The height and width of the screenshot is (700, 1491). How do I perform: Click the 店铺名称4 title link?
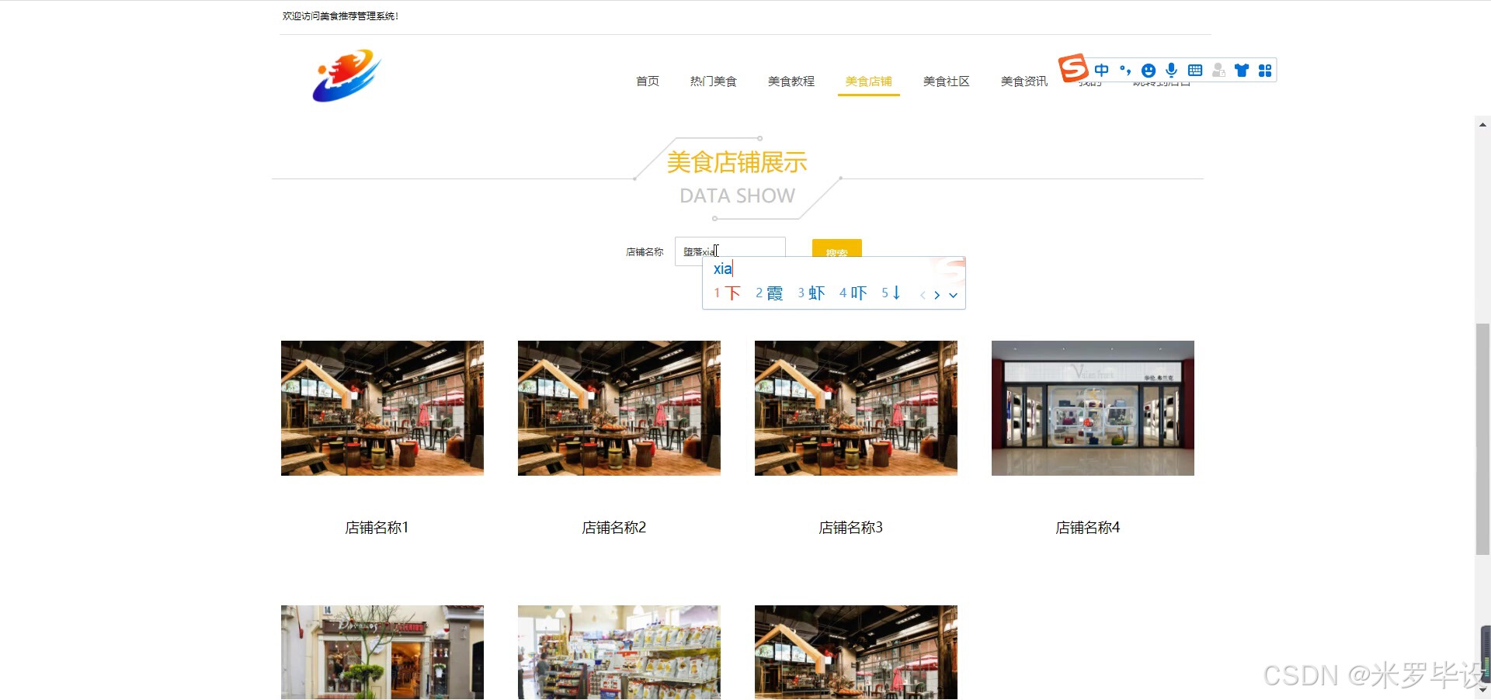click(1087, 528)
